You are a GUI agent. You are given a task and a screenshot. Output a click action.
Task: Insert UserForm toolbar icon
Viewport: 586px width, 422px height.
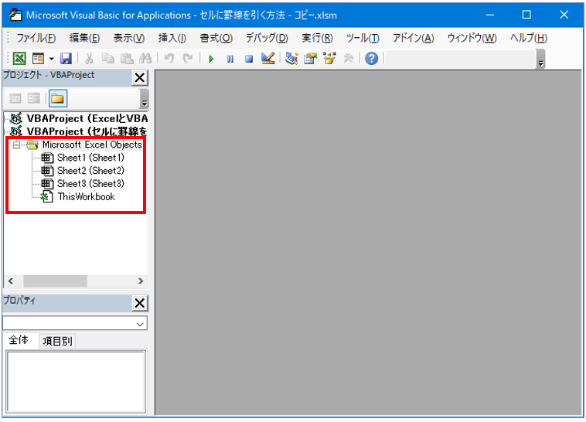[38, 58]
